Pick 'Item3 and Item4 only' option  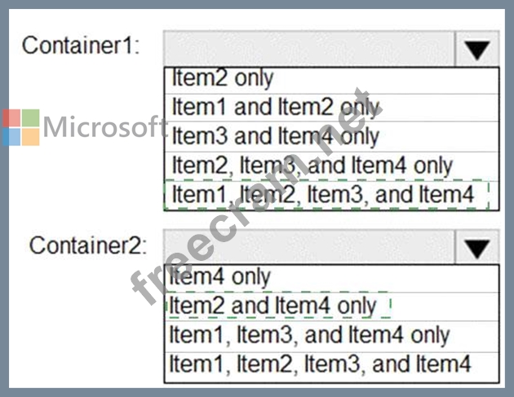click(x=331, y=137)
